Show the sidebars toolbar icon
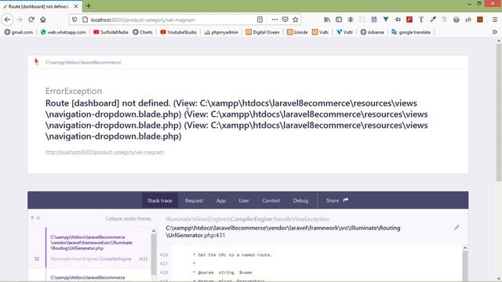502x282 pixels. (x=338, y=20)
